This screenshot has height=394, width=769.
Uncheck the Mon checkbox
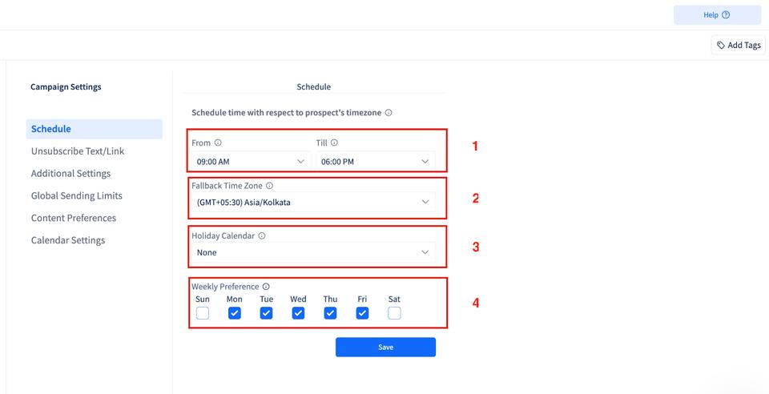pyautogui.click(x=235, y=313)
